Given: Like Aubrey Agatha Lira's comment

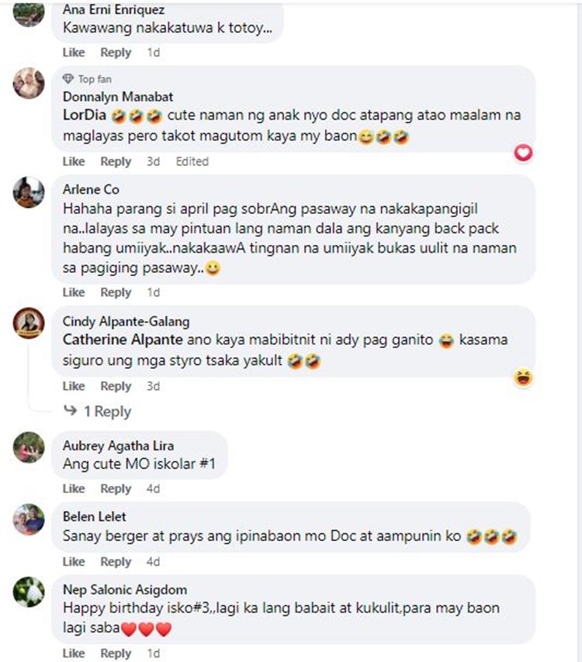Looking at the screenshot, I should (74, 488).
